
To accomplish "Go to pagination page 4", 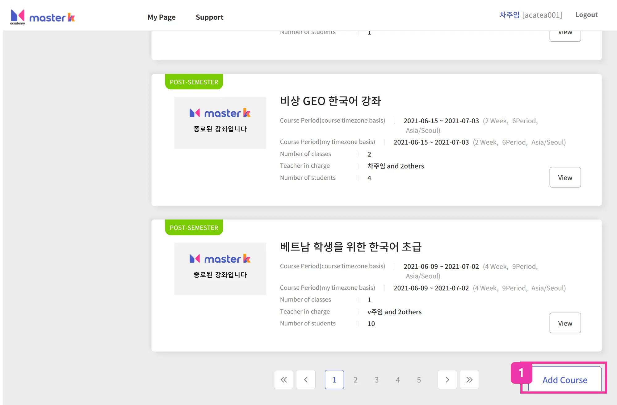I will (x=397, y=379).
